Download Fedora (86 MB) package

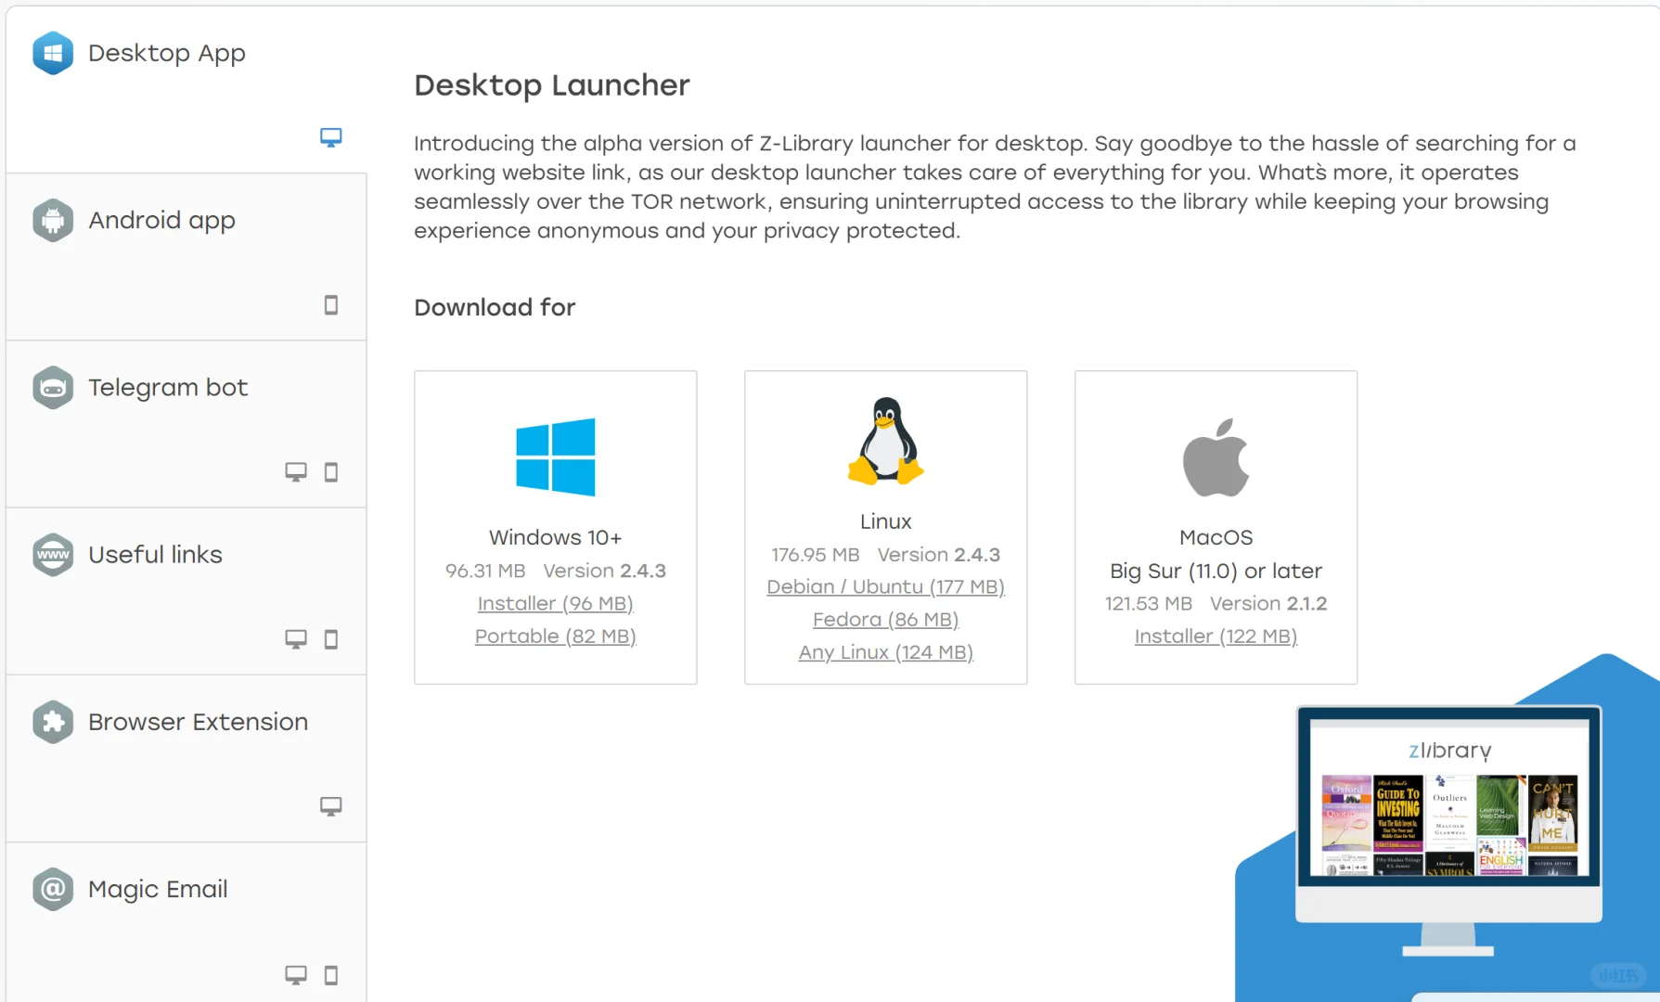coord(886,619)
